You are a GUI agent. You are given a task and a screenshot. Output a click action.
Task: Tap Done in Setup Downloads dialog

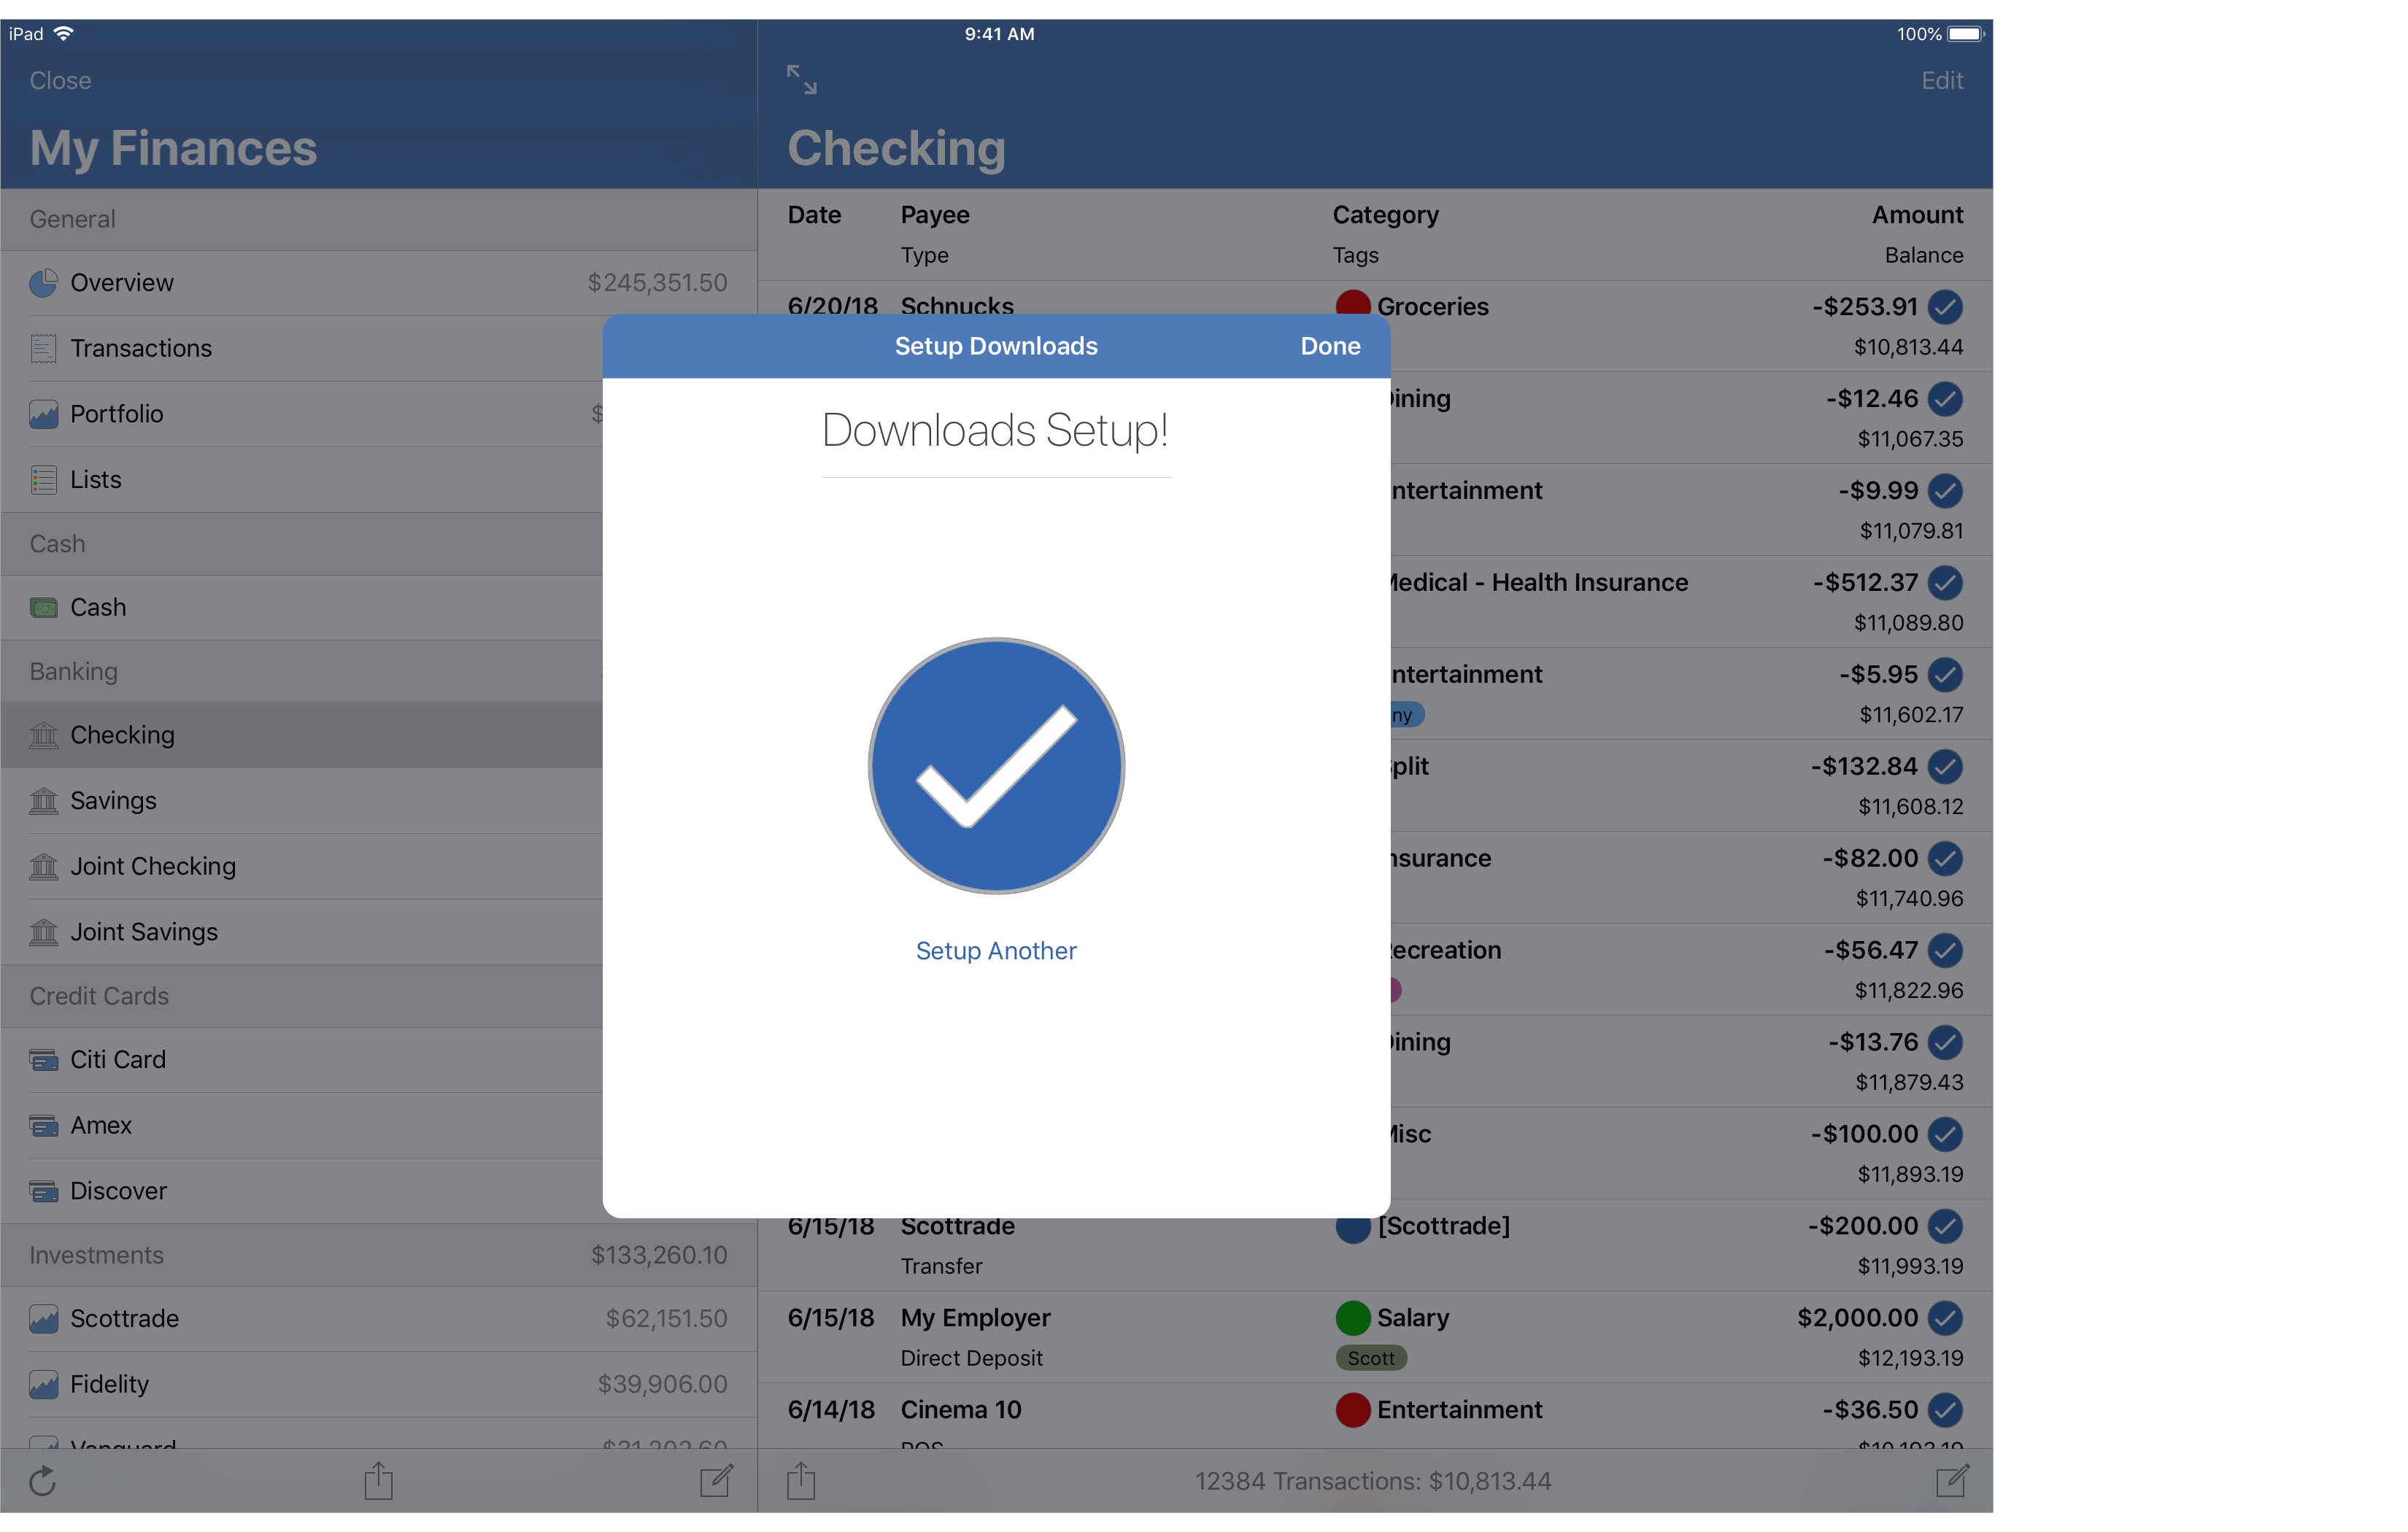[1330, 346]
